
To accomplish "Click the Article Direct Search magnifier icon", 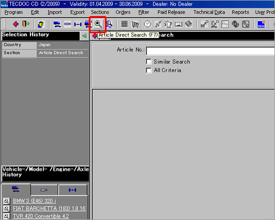I will click(98, 24).
